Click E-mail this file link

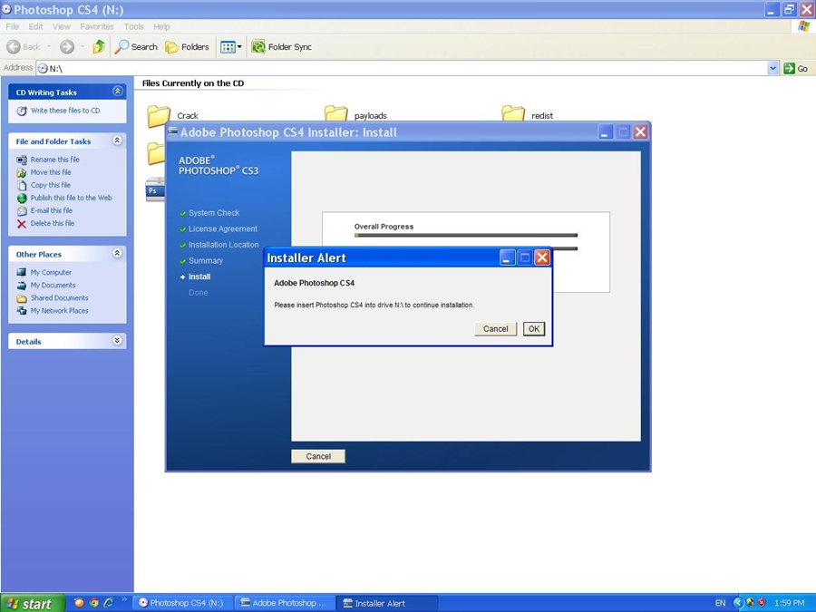coord(51,210)
